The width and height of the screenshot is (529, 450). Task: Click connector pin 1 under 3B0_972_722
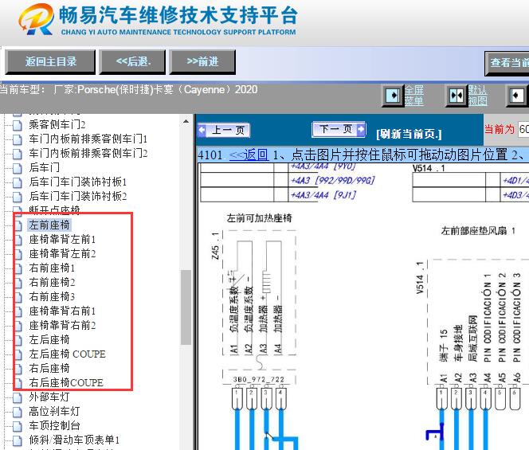[237, 398]
